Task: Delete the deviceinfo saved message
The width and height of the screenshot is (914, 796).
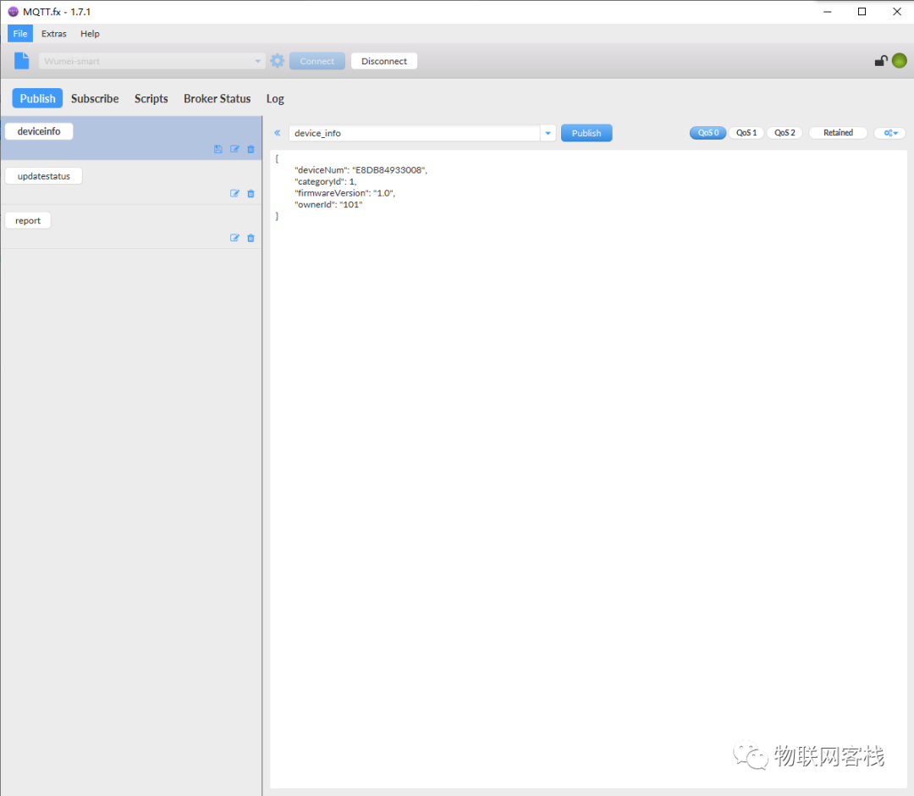Action: tap(251, 149)
